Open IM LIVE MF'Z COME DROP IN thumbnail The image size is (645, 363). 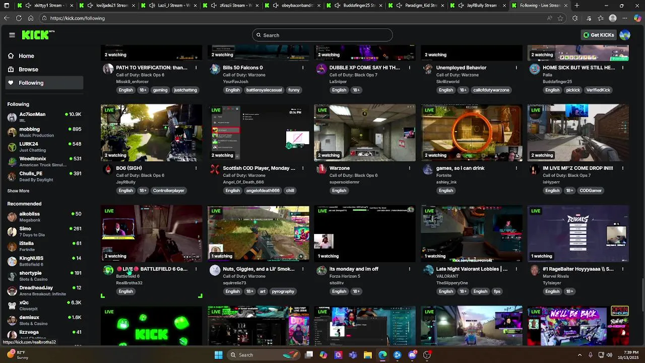click(578, 133)
